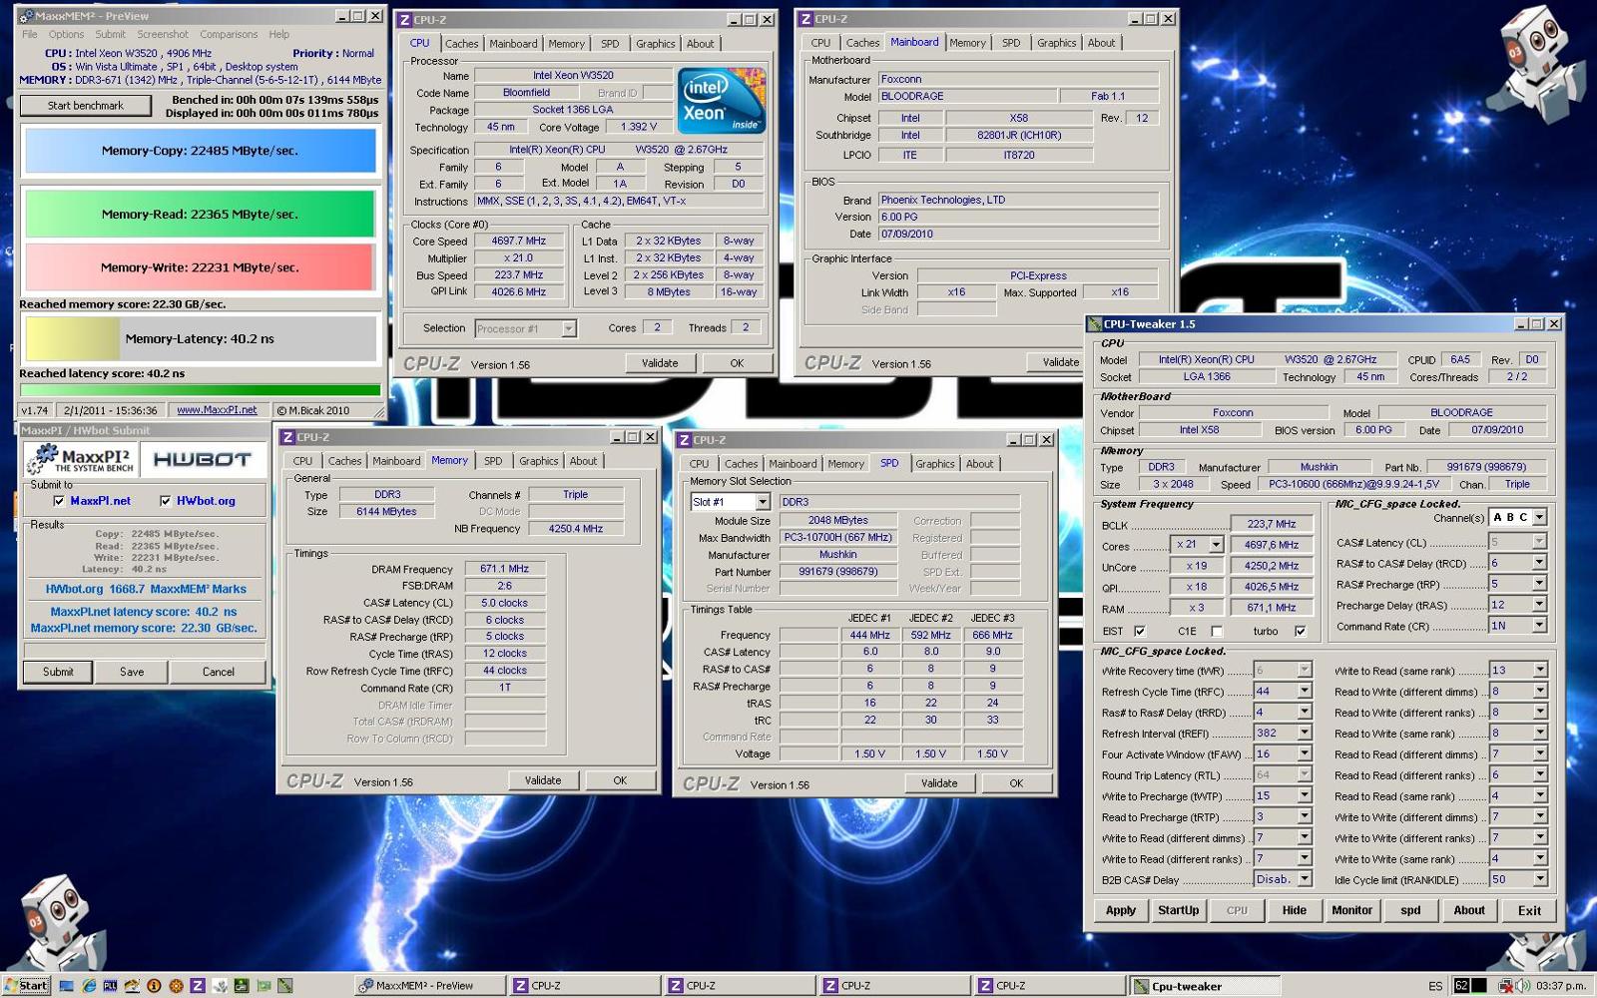Launch Internet Explorer from quick launch
The height and width of the screenshot is (998, 1597).
click(x=88, y=986)
